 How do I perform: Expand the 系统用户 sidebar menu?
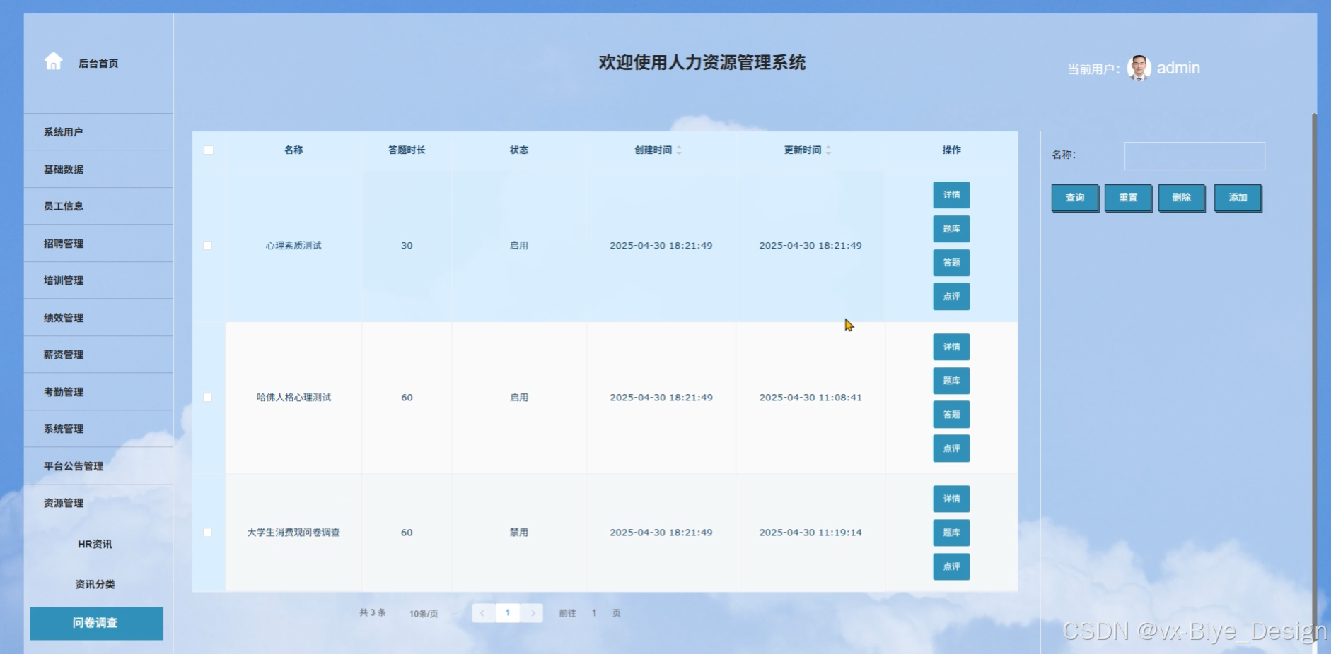point(98,132)
